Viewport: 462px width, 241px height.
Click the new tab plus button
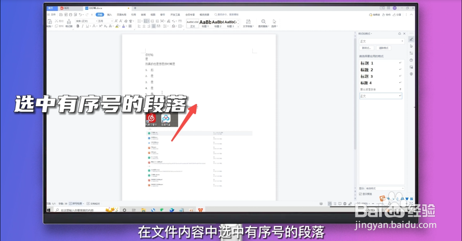(x=135, y=8)
